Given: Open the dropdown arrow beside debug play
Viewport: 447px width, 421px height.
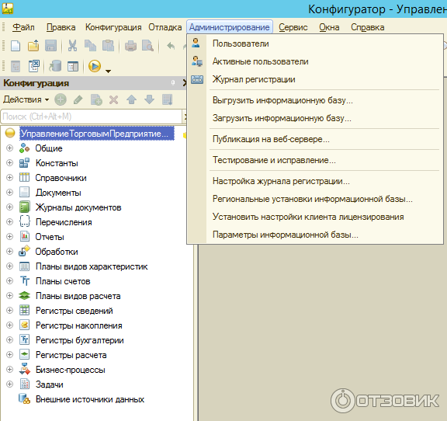Looking at the screenshot, I should coord(108,71).
